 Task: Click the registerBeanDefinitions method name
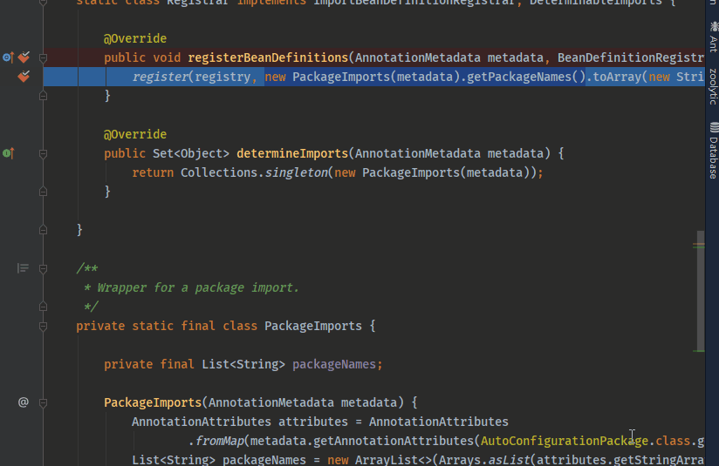coord(268,57)
